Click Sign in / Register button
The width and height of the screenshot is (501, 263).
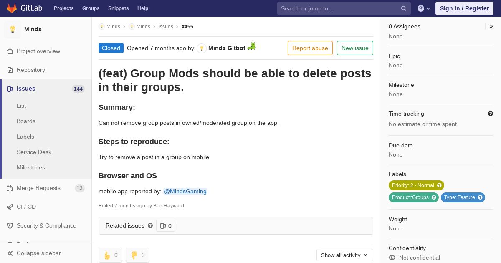click(x=464, y=8)
